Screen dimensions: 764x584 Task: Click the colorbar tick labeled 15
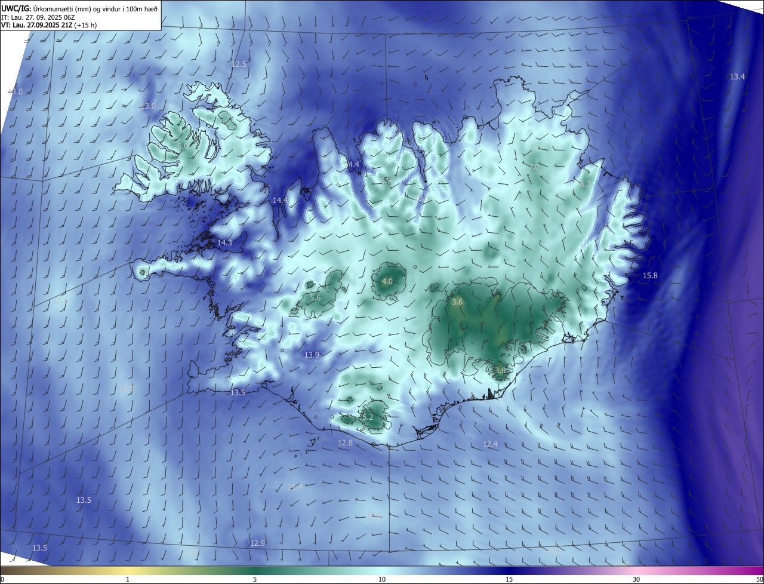509,579
